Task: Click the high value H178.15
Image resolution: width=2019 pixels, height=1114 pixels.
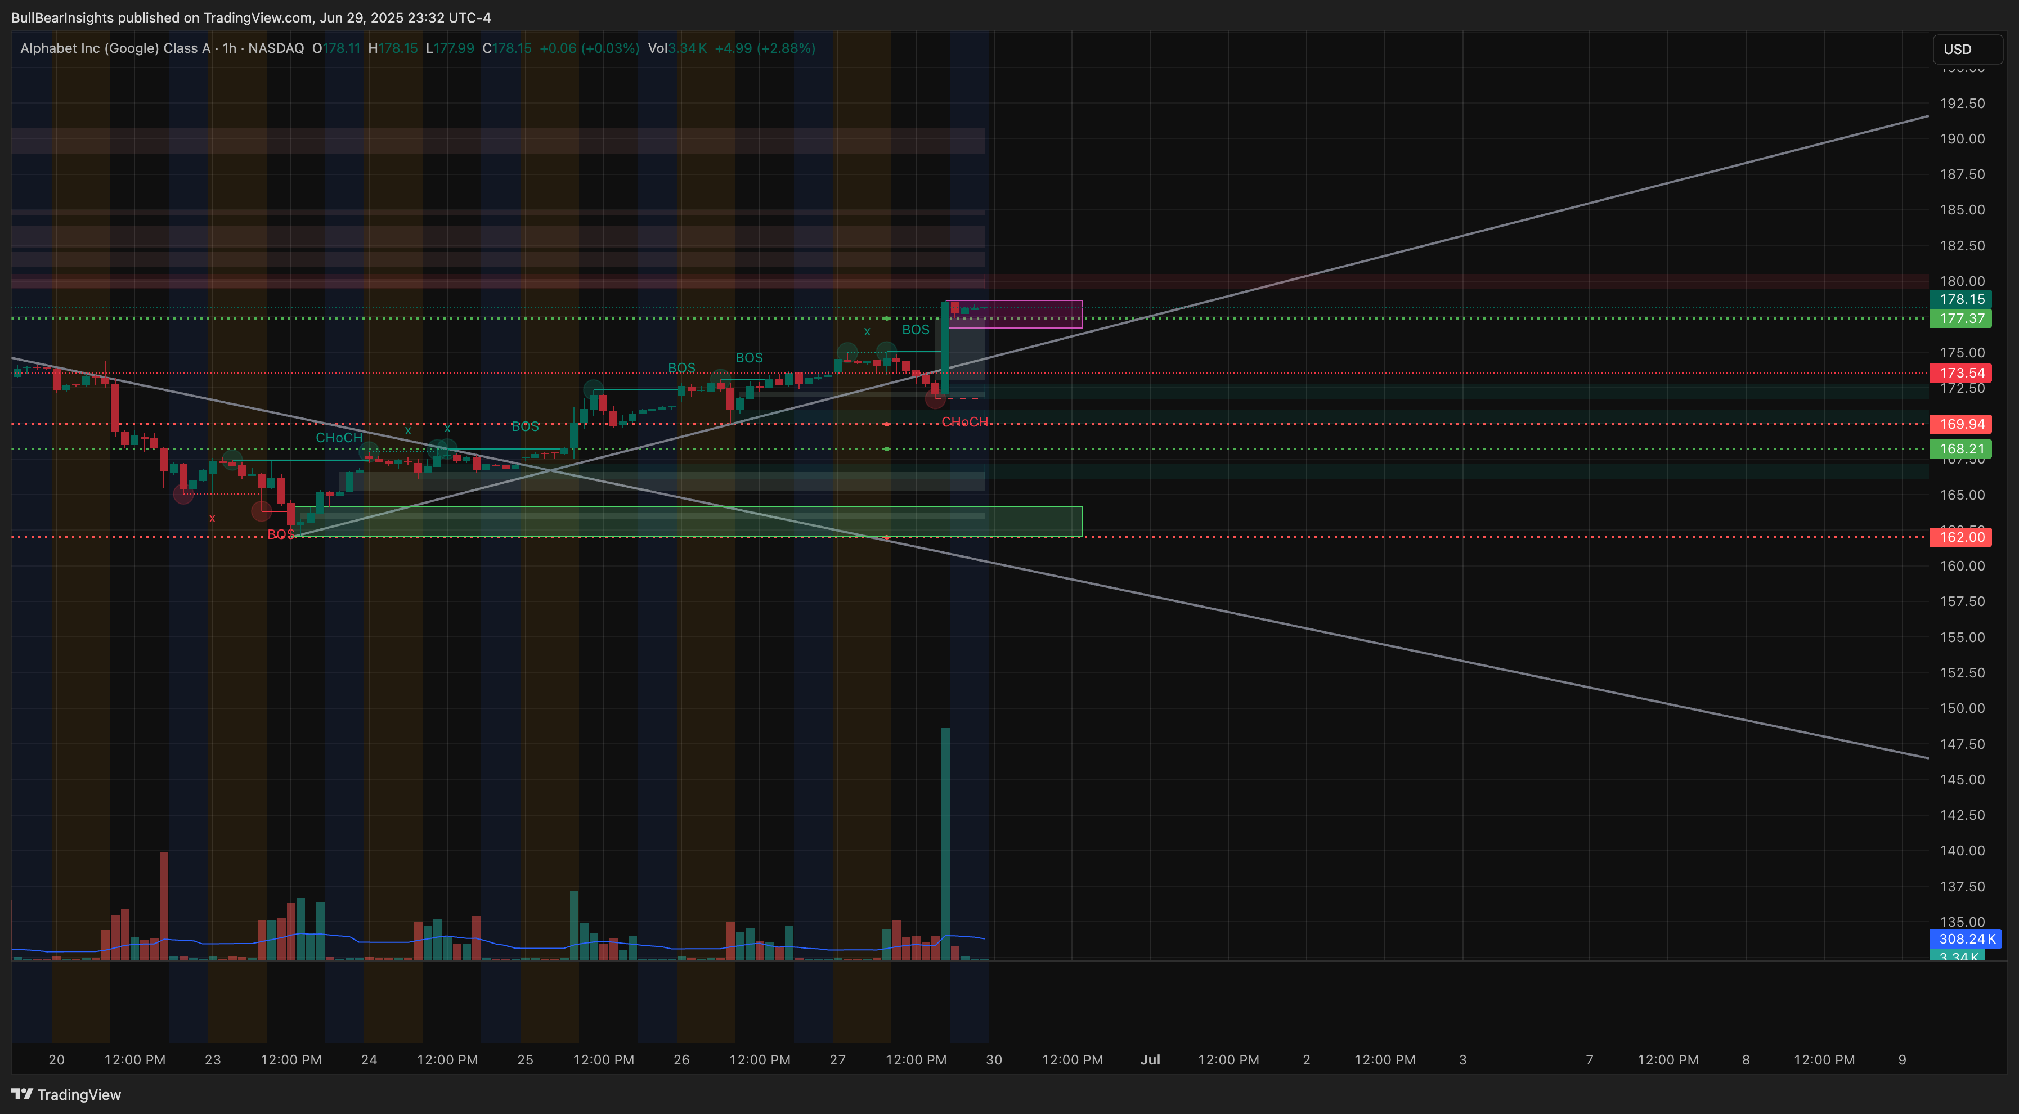Action: click(393, 48)
